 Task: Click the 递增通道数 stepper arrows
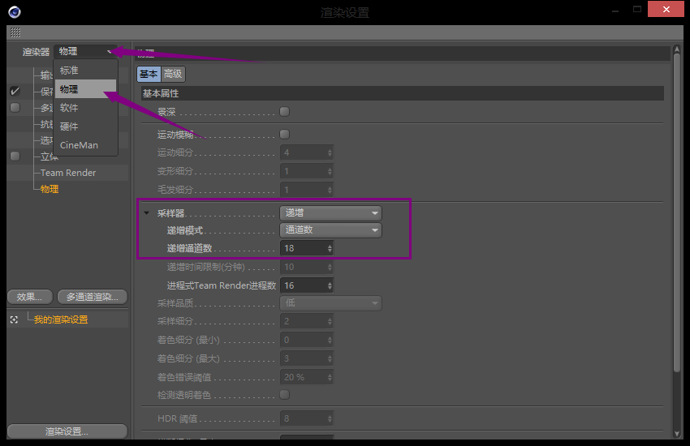coord(329,248)
